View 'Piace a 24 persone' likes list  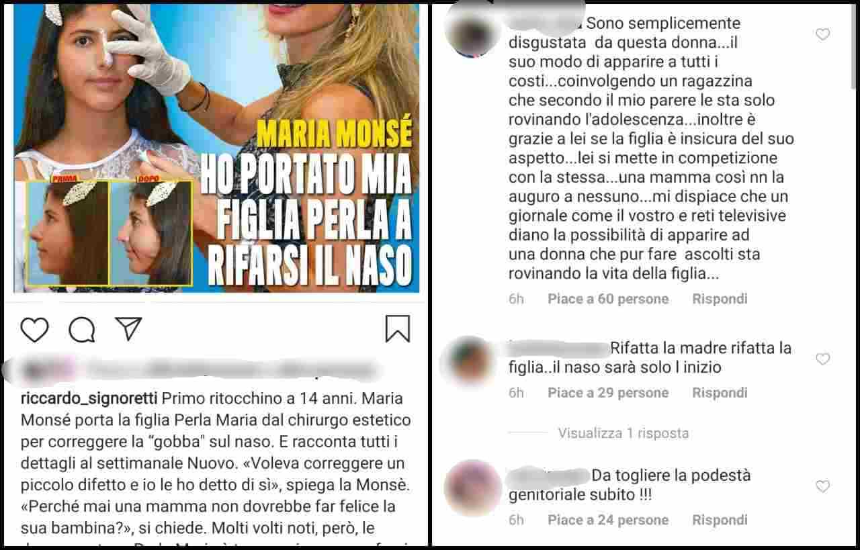[x=608, y=520]
